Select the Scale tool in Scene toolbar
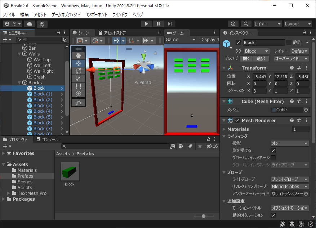 pyautogui.click(x=79, y=79)
